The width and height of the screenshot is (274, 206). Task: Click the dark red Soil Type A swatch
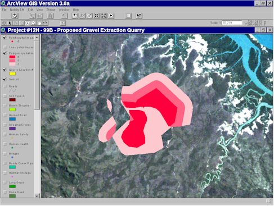(12, 100)
